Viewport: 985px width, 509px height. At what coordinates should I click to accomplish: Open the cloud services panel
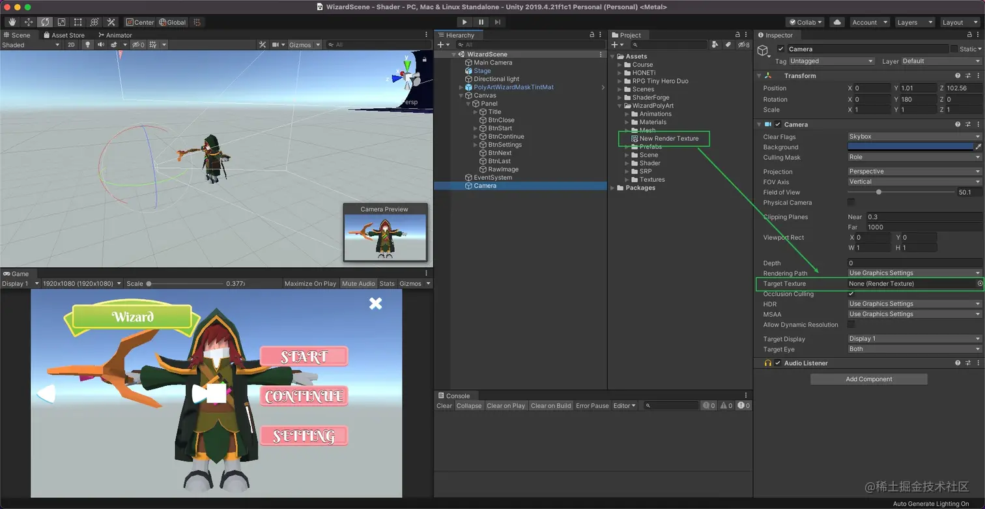(x=837, y=22)
